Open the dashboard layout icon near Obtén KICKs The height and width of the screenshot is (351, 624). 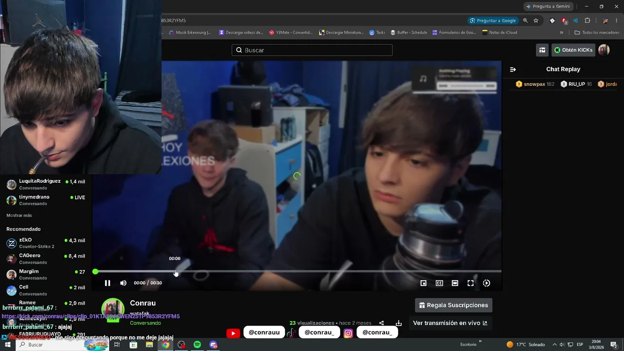pos(542,50)
